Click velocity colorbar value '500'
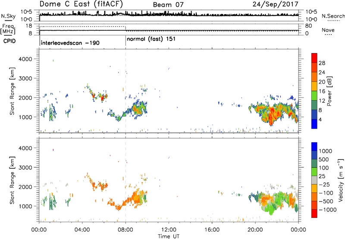Image resolution: width=345 pixels, height=239 pixels. [324, 159]
